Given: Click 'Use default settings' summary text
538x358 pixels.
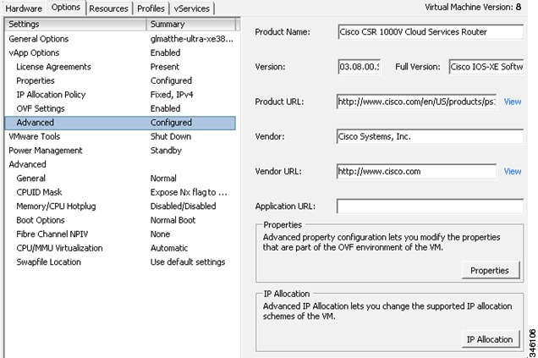Looking at the screenshot, I should coord(188,262).
